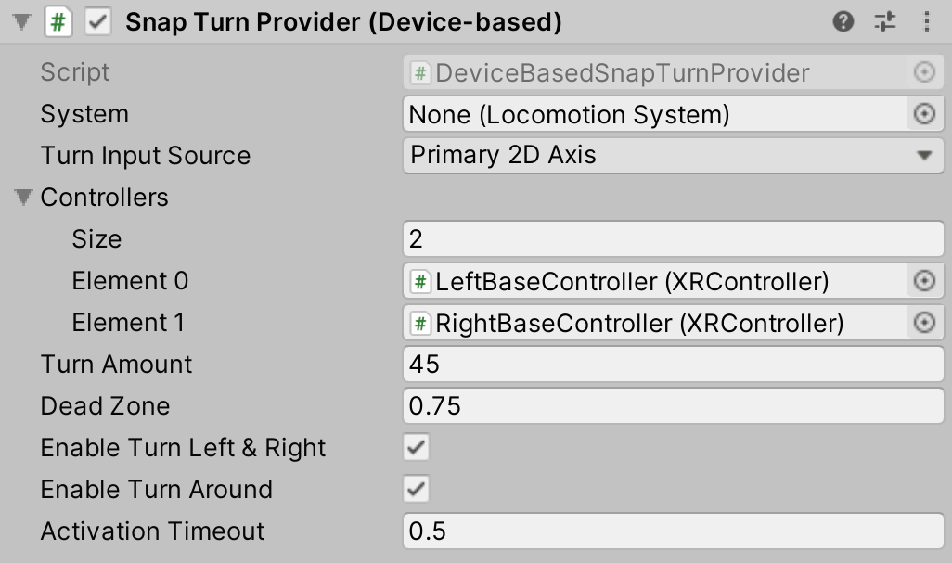Disable the Enable Turn Around checkbox
This screenshot has height=563, width=952.
coord(414,489)
